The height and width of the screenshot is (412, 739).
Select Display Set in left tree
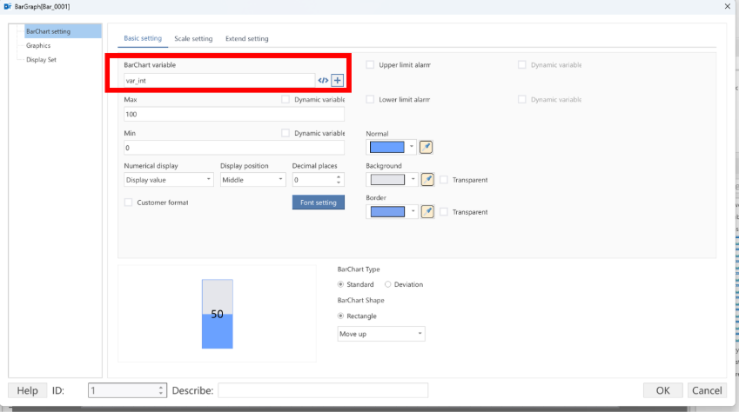(41, 60)
